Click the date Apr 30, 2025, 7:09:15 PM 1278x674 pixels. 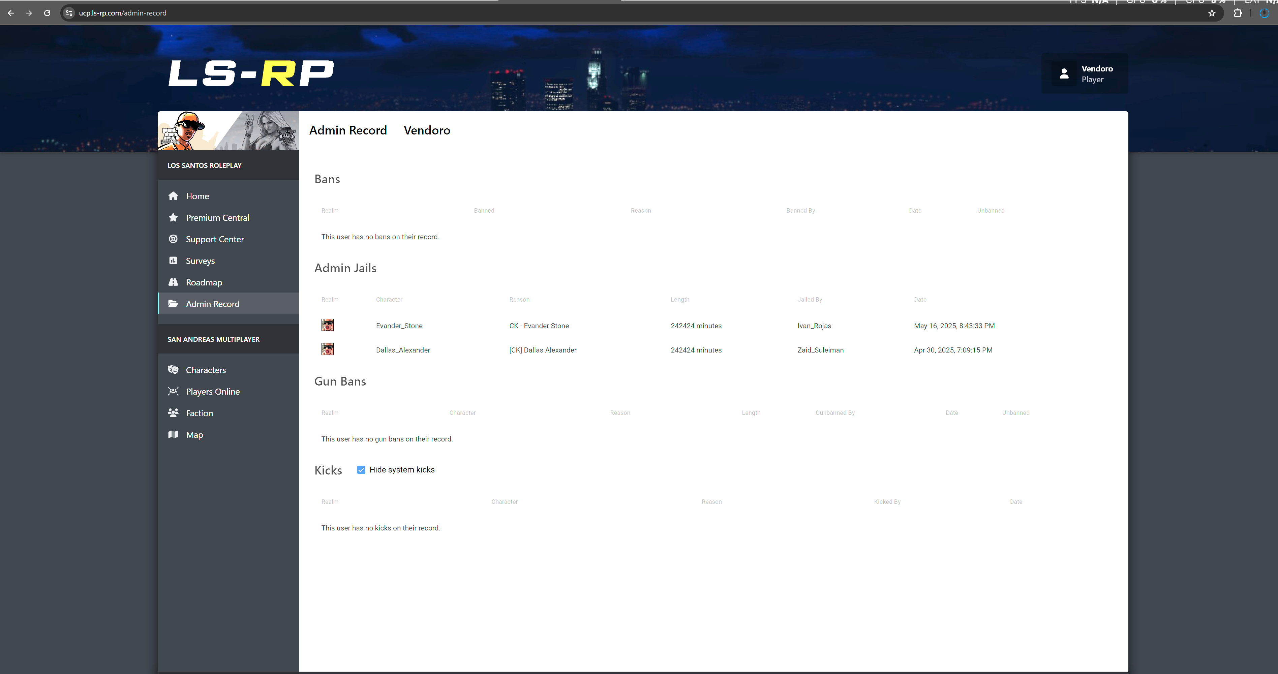(x=953, y=350)
